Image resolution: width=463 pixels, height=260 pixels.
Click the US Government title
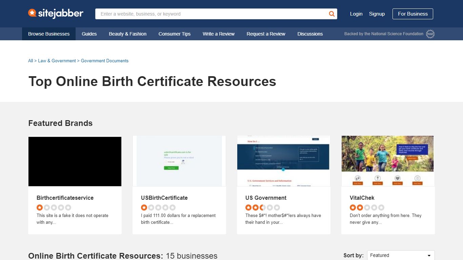(x=266, y=198)
